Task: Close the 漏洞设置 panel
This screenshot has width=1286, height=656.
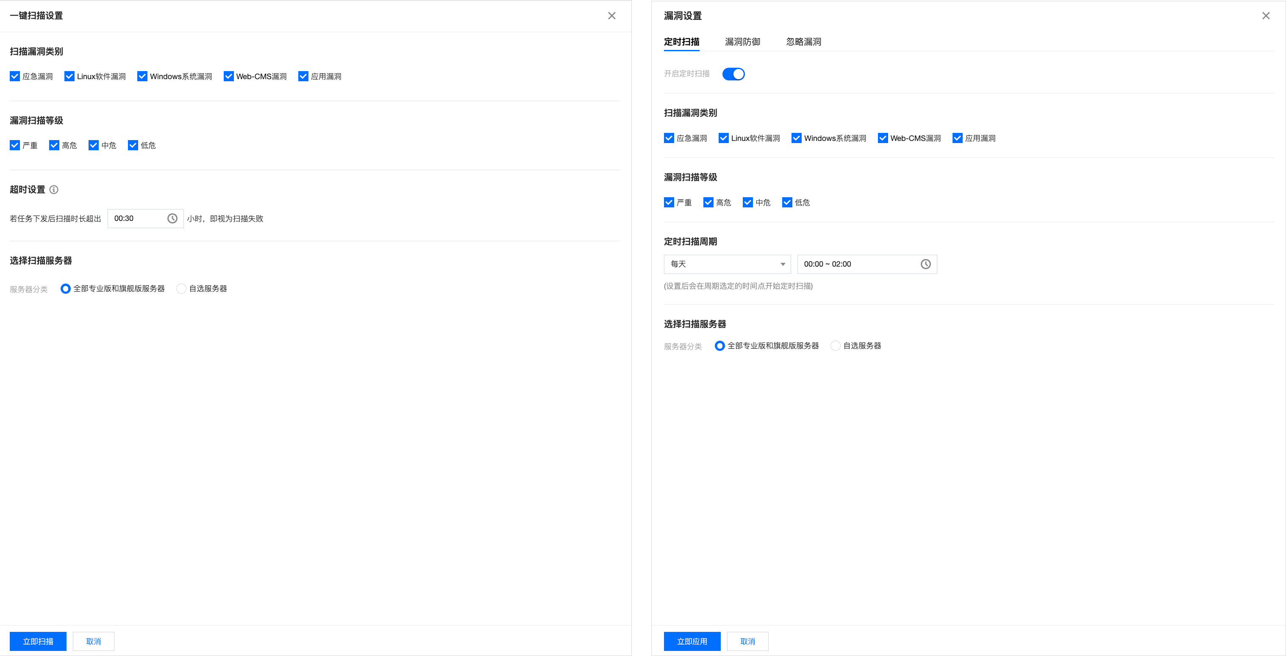Action: click(1266, 16)
